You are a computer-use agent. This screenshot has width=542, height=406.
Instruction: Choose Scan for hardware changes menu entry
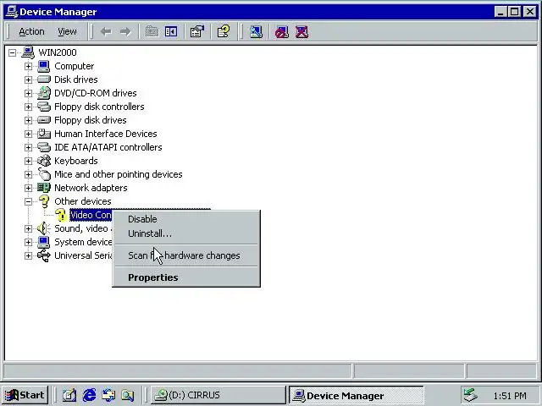[x=186, y=255]
